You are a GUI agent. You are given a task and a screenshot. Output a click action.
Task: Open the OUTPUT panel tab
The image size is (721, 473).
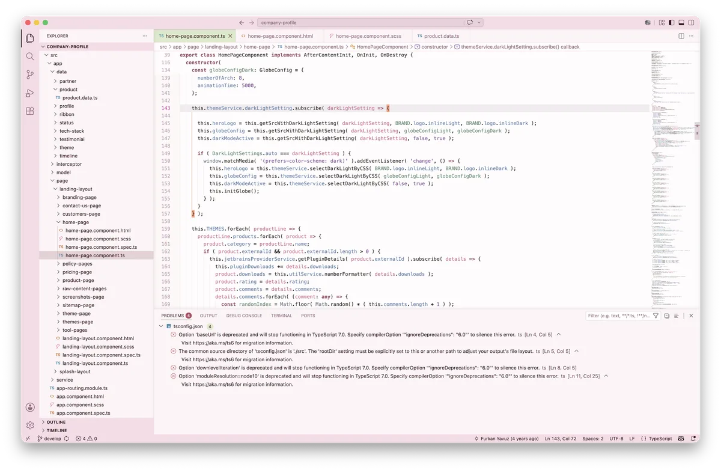click(x=208, y=316)
